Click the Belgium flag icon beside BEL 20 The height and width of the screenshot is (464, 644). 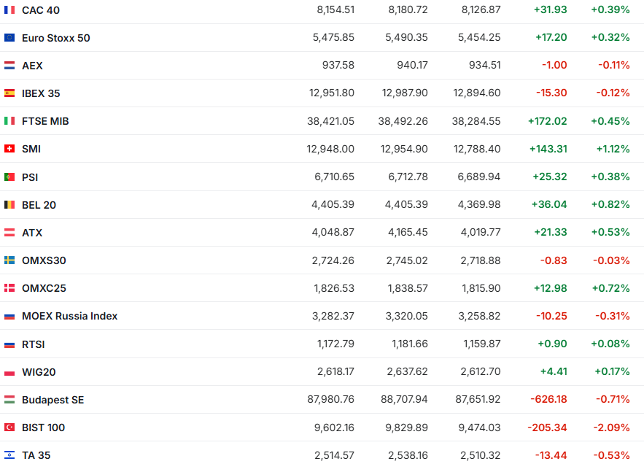point(9,205)
